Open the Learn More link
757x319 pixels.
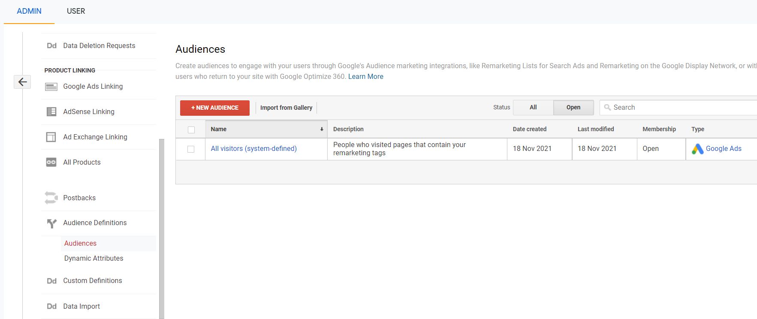[365, 76]
